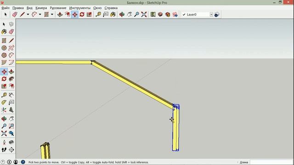Click Push/Pull in top toolbar
The image size is (294, 165).
60,14
